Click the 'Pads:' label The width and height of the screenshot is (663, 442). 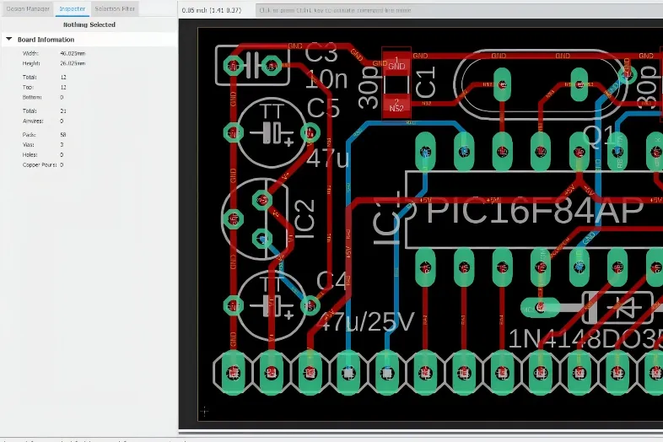pyautogui.click(x=30, y=134)
